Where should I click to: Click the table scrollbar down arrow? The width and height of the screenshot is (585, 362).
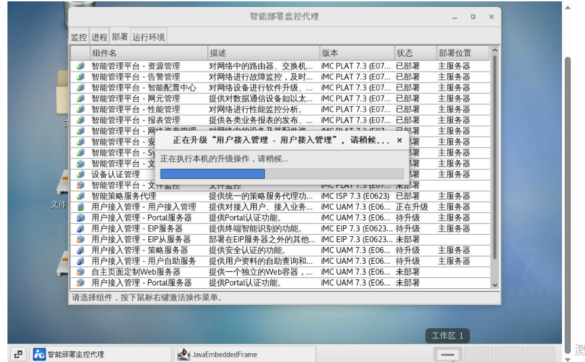495,285
